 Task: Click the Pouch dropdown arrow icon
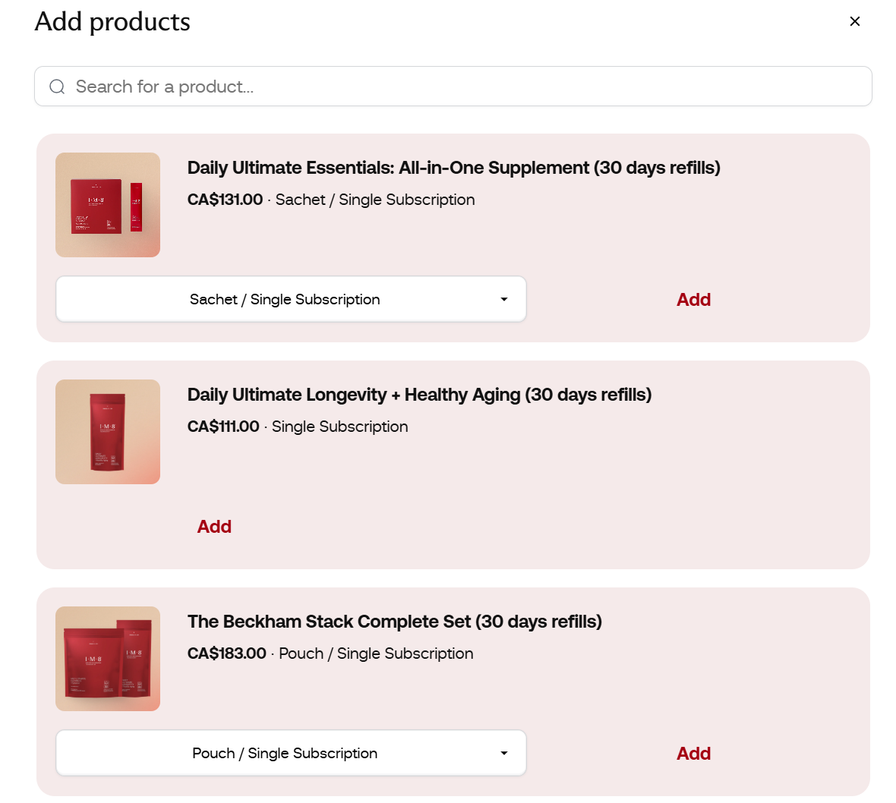(x=504, y=753)
